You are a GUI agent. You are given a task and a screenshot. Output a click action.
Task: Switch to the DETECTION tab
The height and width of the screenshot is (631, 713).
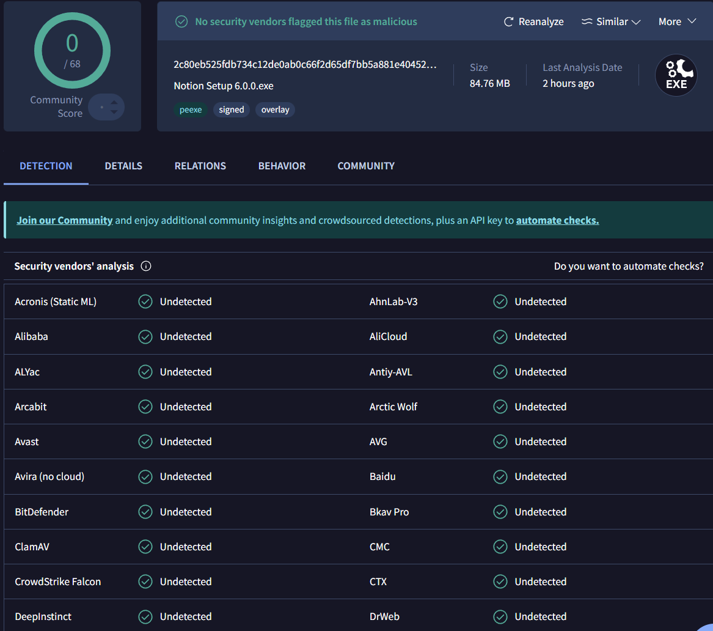pyautogui.click(x=46, y=166)
